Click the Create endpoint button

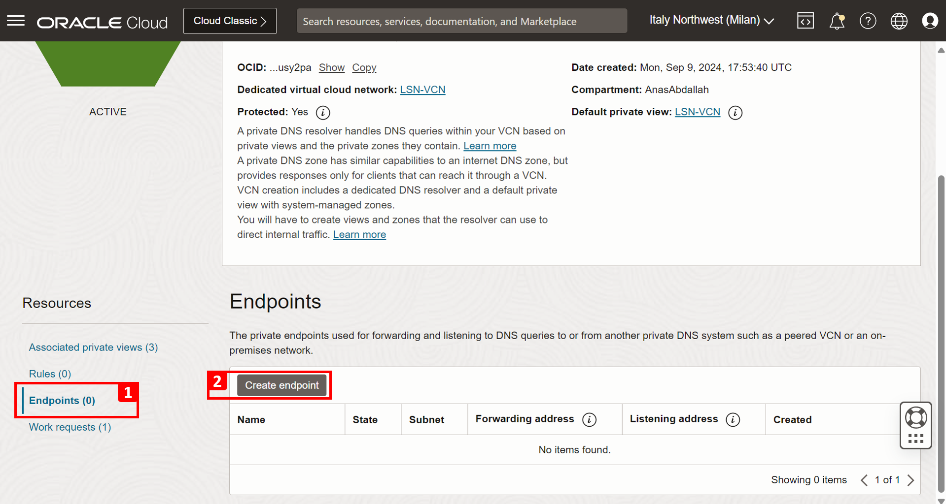coord(281,385)
